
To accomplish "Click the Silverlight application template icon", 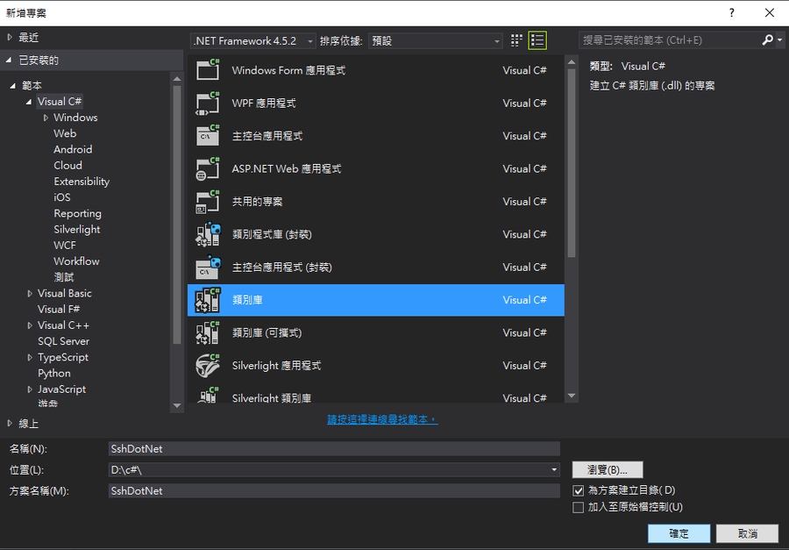I will (208, 365).
